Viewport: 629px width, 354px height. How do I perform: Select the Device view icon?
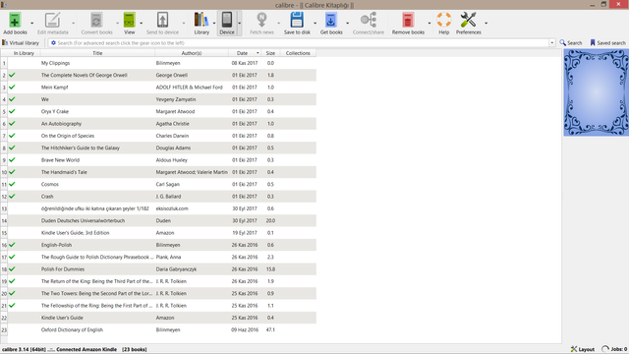[x=227, y=20]
